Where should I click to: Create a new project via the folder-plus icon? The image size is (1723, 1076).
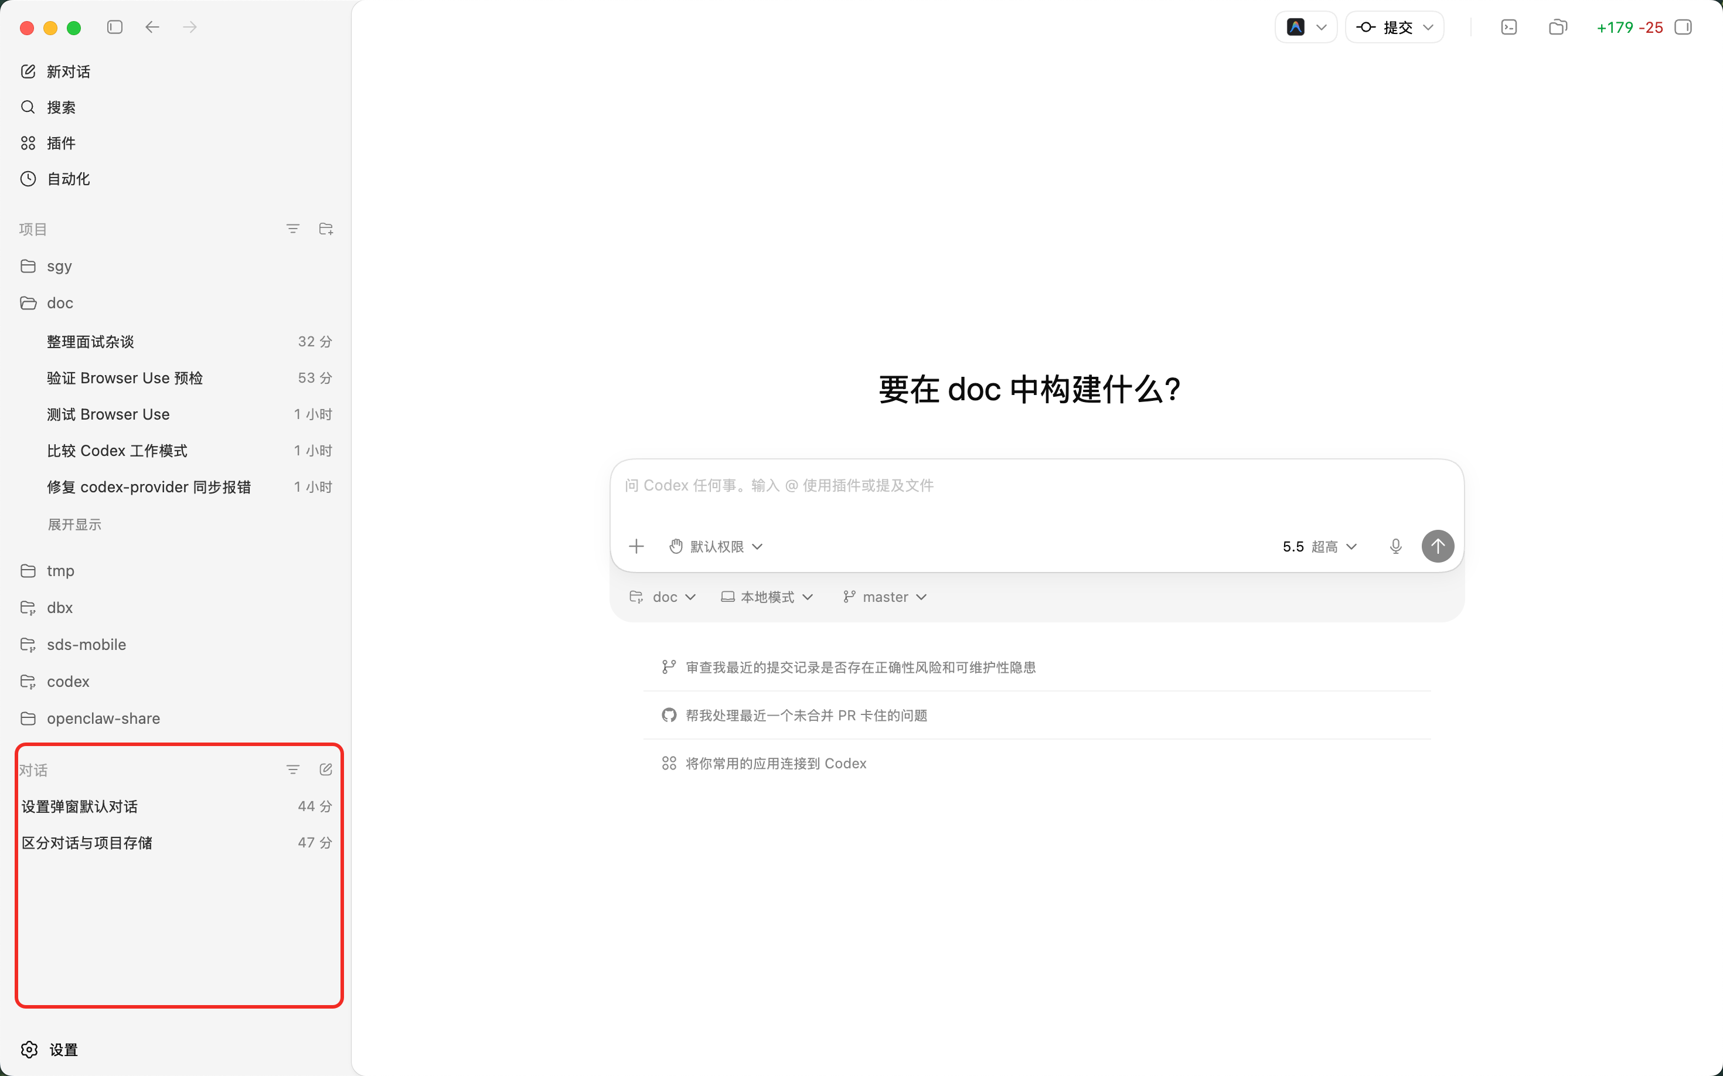point(326,229)
